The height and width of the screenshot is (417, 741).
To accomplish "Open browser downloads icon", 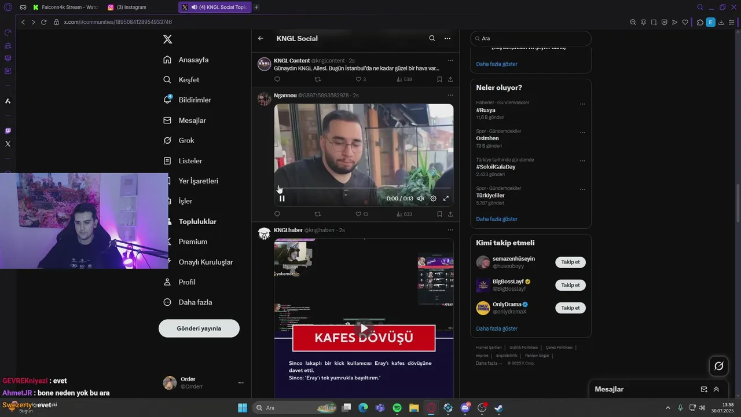I will tap(721, 22).
